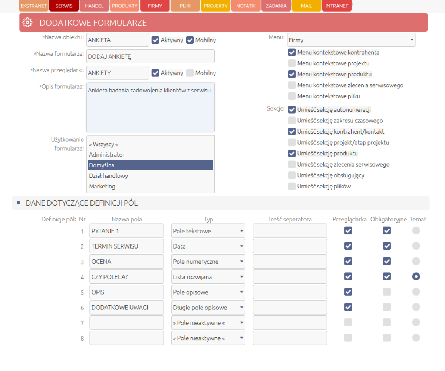This screenshot has width=445, height=371.
Task: Select Temat radio for OCENA row
Action: pos(416,261)
